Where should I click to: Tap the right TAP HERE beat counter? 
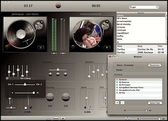tap(66, 97)
